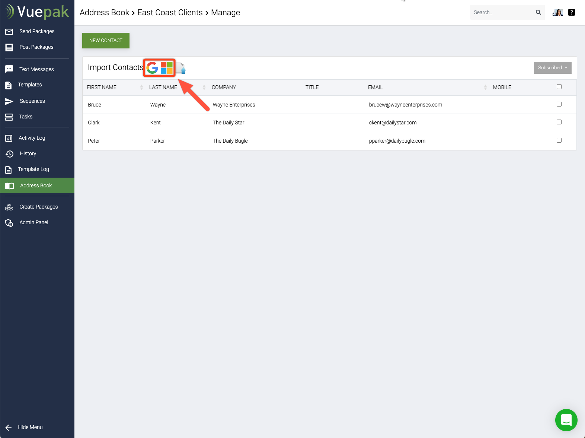Go to Activity Log in sidebar
Image resolution: width=585 pixels, height=438 pixels.
[x=32, y=138]
